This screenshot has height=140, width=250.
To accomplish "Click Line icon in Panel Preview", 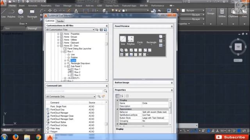I will click(x=123, y=39).
